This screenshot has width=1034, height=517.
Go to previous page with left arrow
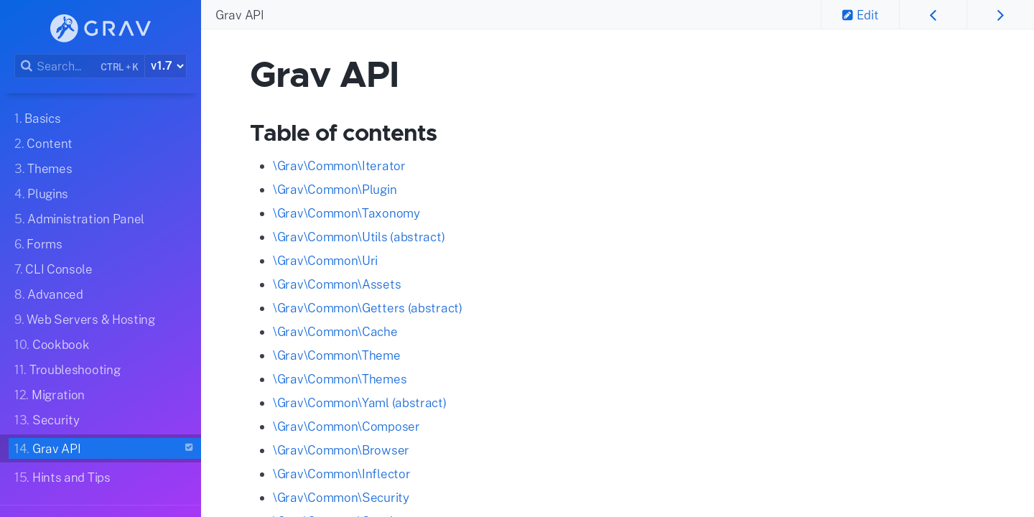pos(933,15)
